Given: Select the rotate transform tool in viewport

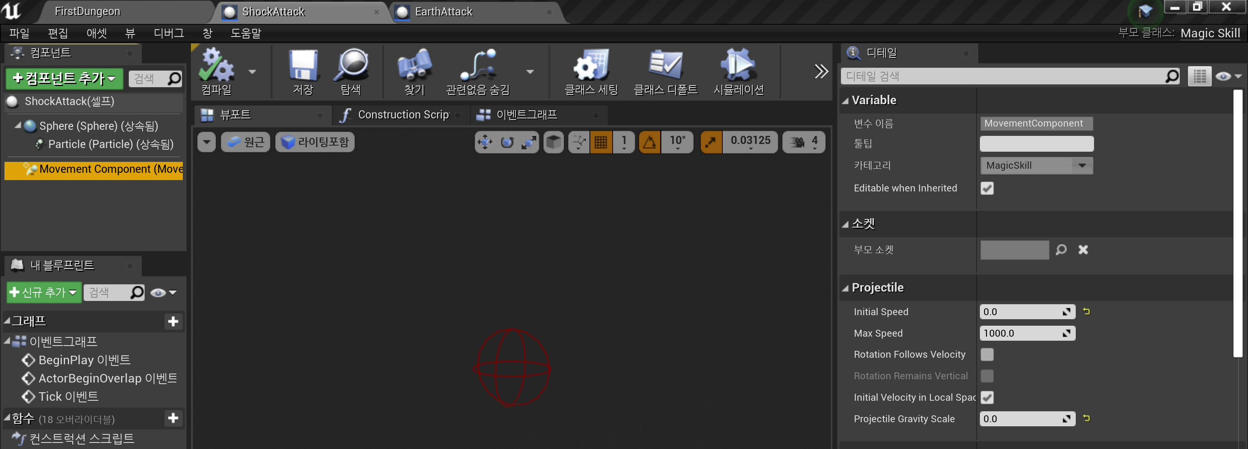Looking at the screenshot, I should click(x=507, y=142).
